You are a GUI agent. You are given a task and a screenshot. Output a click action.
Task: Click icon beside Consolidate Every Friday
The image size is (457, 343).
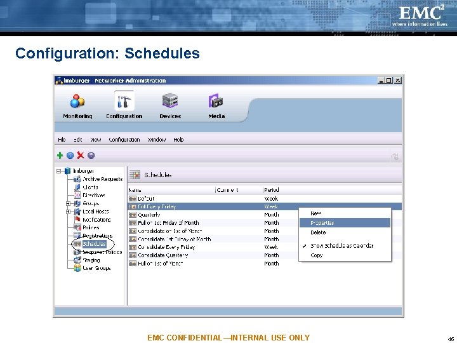[133, 247]
